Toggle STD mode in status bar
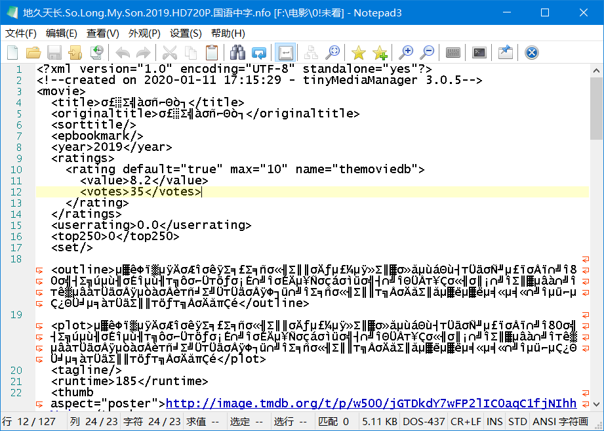 pyautogui.click(x=517, y=421)
